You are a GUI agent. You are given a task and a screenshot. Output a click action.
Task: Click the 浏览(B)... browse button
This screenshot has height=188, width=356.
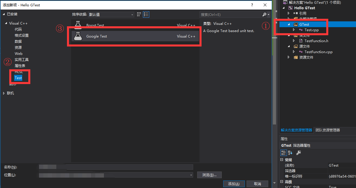pos(209,175)
